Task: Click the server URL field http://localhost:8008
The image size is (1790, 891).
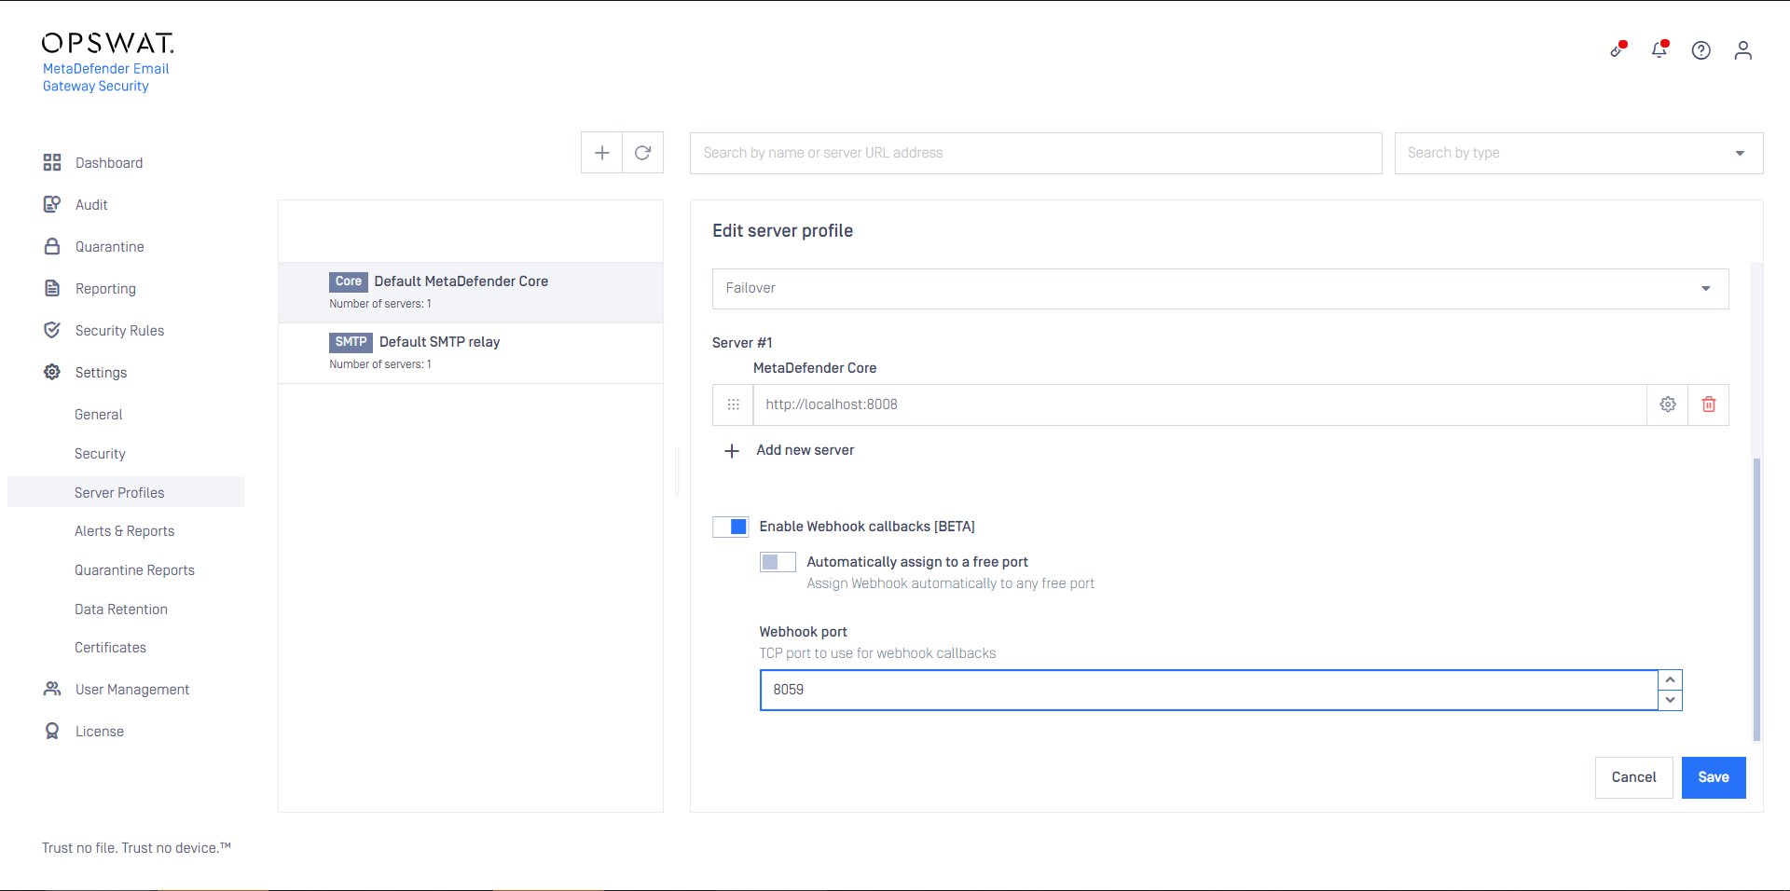Action: click(x=1200, y=404)
